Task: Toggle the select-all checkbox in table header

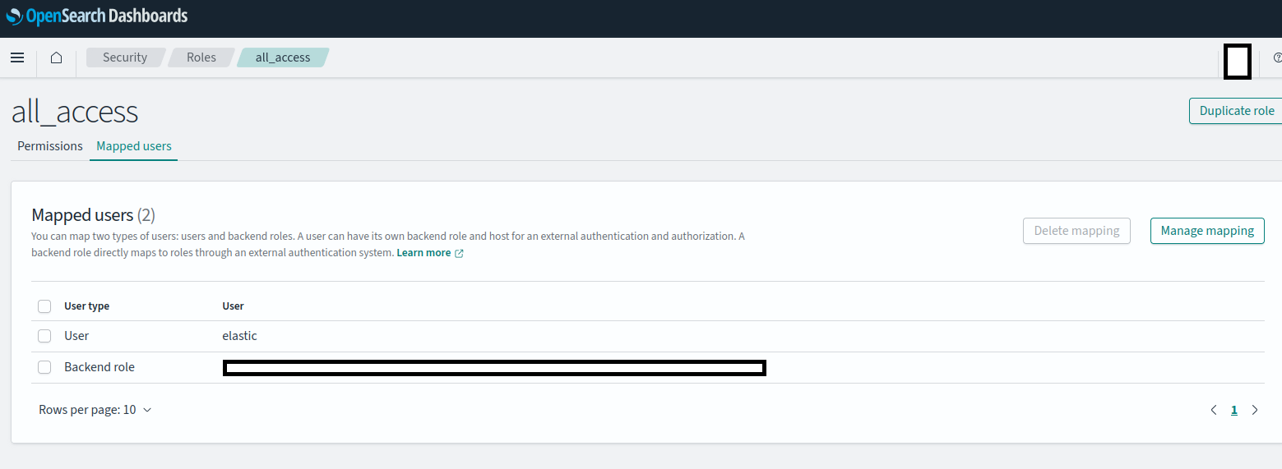Action: (44, 306)
